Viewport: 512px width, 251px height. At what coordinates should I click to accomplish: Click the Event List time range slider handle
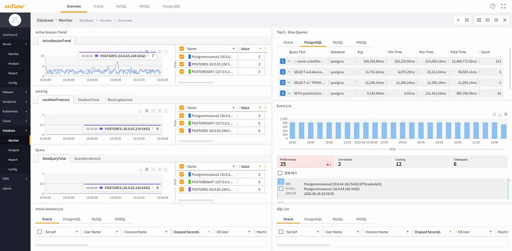pyautogui.click(x=393, y=150)
